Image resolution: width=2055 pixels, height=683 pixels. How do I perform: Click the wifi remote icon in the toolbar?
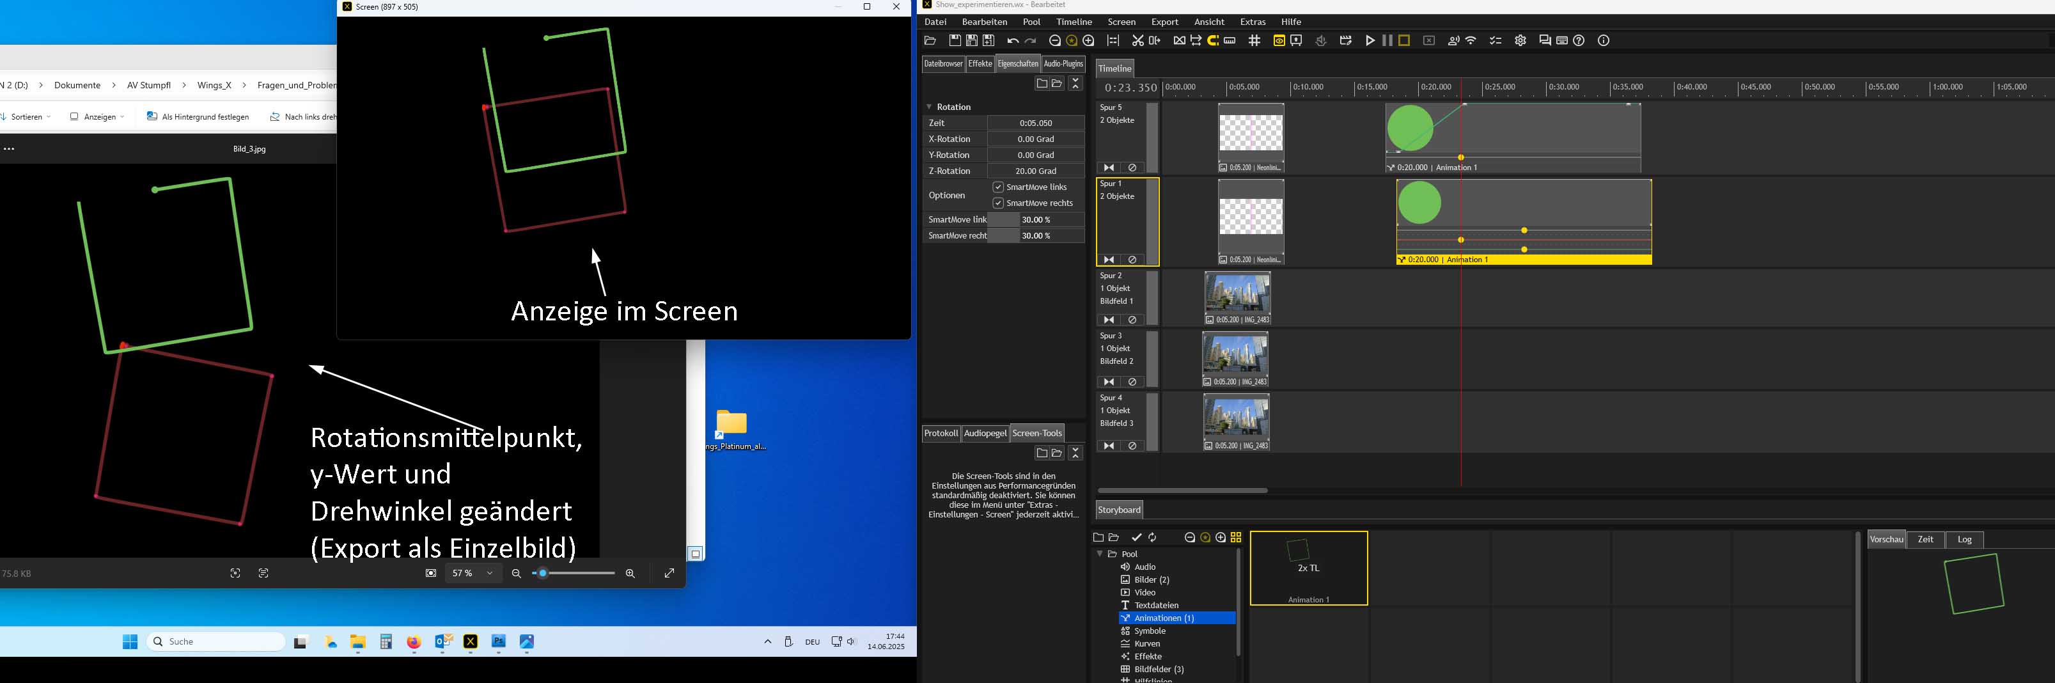[1471, 41]
